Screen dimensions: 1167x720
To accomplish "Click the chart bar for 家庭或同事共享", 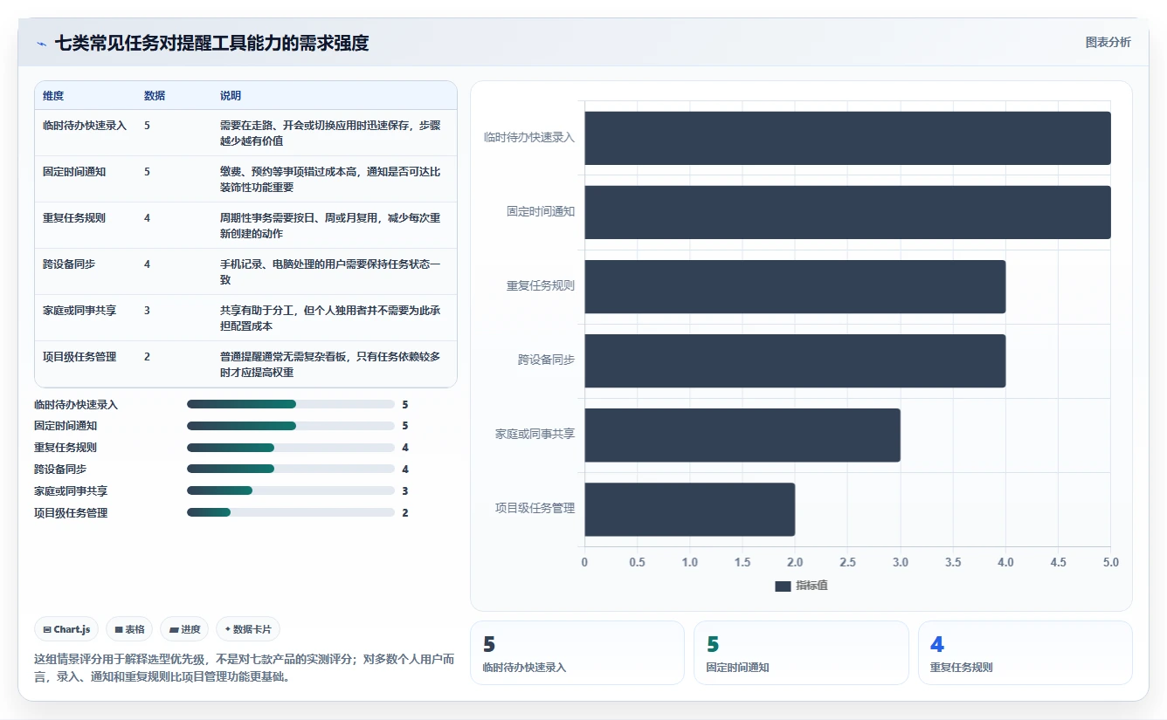I will point(742,435).
